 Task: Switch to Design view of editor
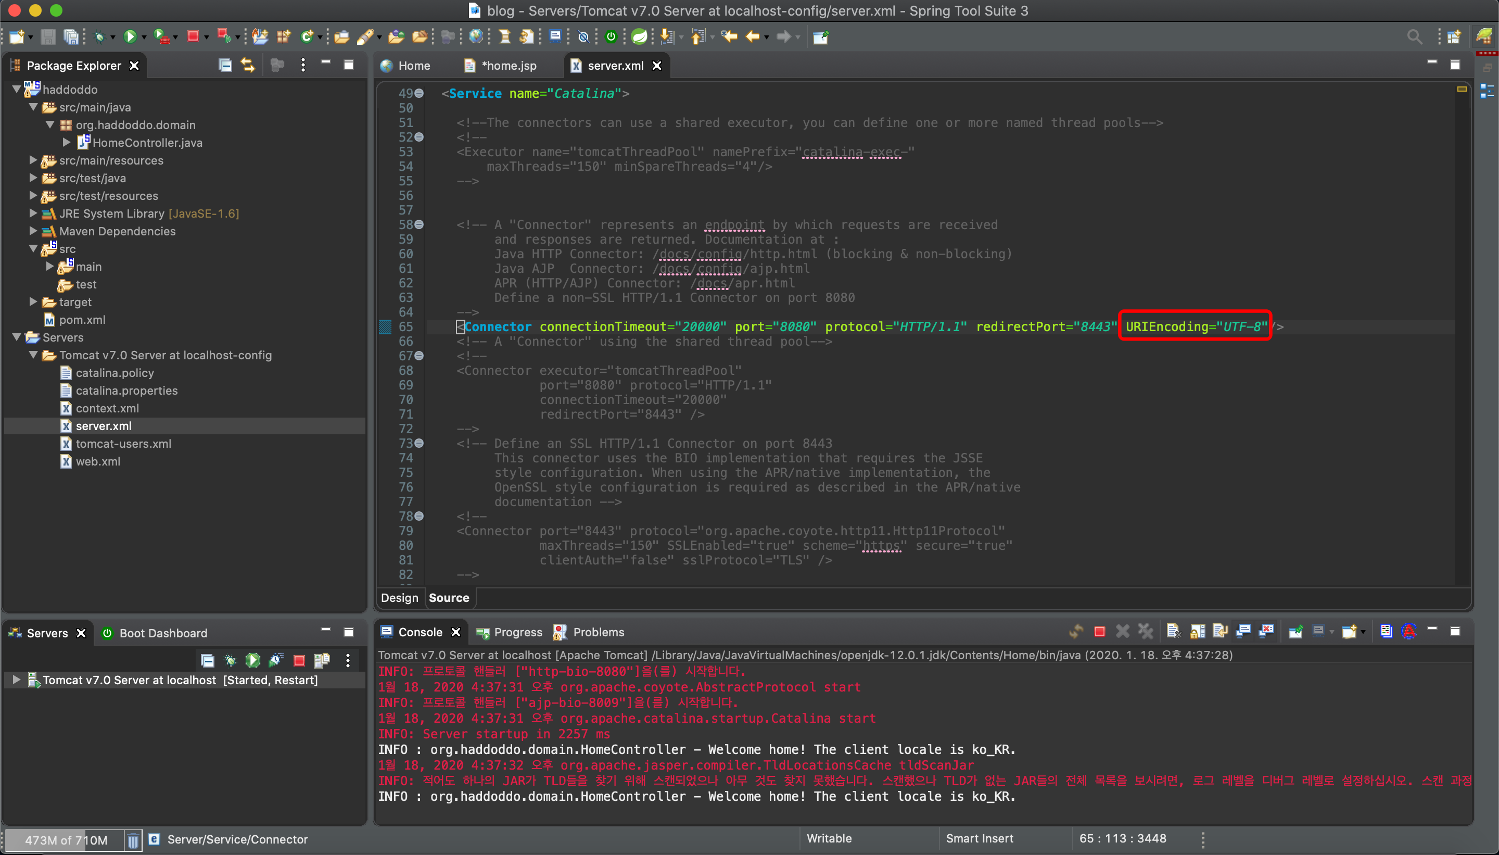click(x=399, y=598)
